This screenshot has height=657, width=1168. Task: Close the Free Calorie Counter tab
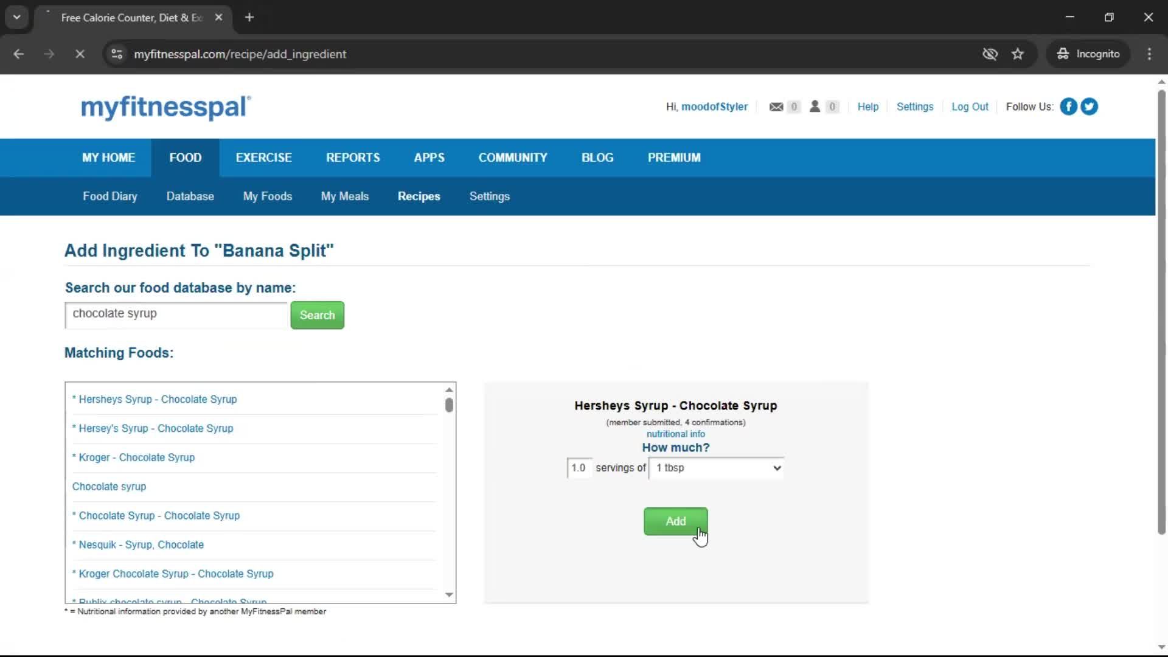[x=218, y=18]
